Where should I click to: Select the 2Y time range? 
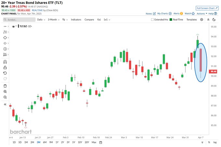(x=63, y=142)
